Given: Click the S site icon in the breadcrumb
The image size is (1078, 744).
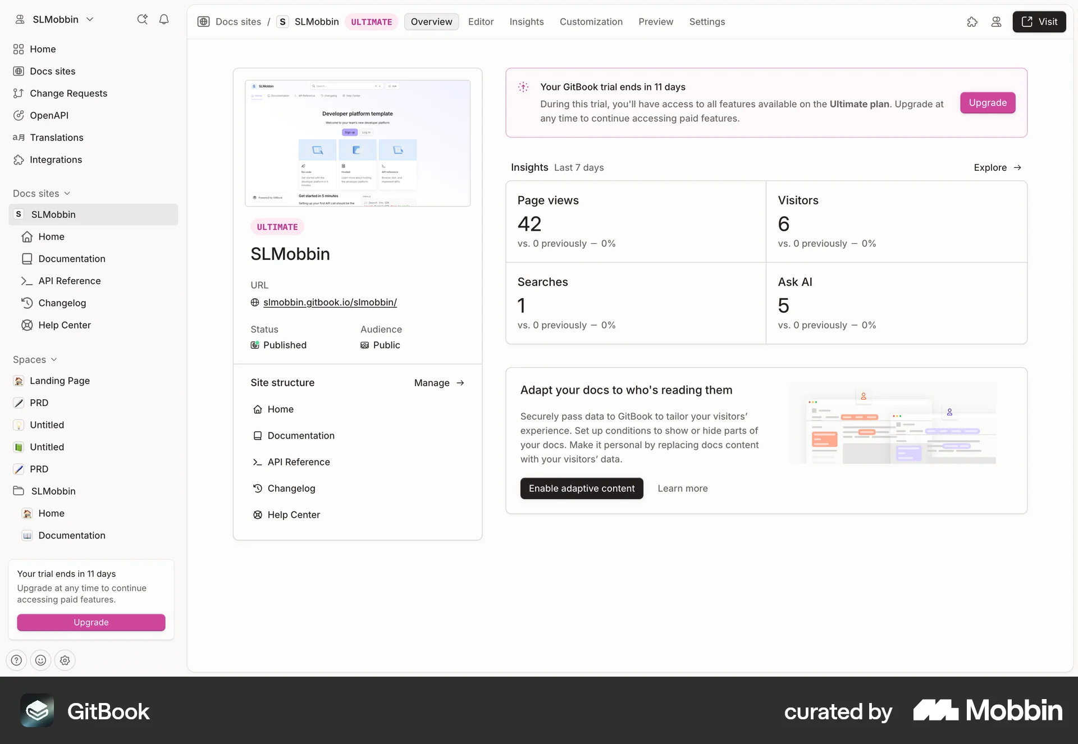Looking at the screenshot, I should tap(282, 22).
